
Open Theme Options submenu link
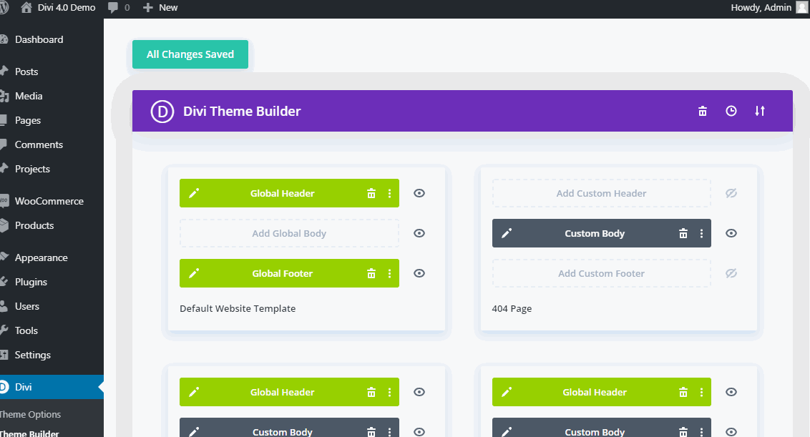pos(30,414)
